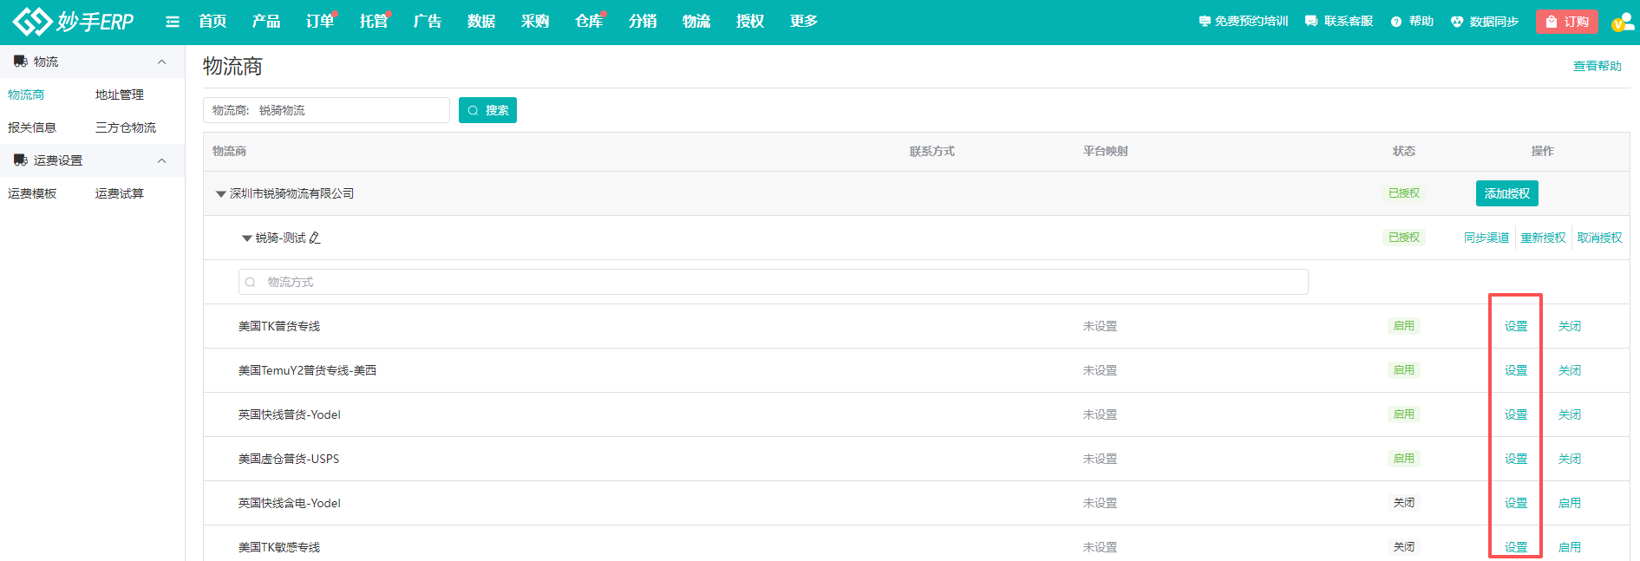
Task: Click the 免费预约培训 icon
Action: (1204, 22)
